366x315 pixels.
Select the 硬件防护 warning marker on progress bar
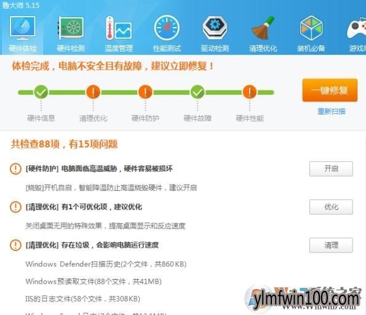click(145, 92)
